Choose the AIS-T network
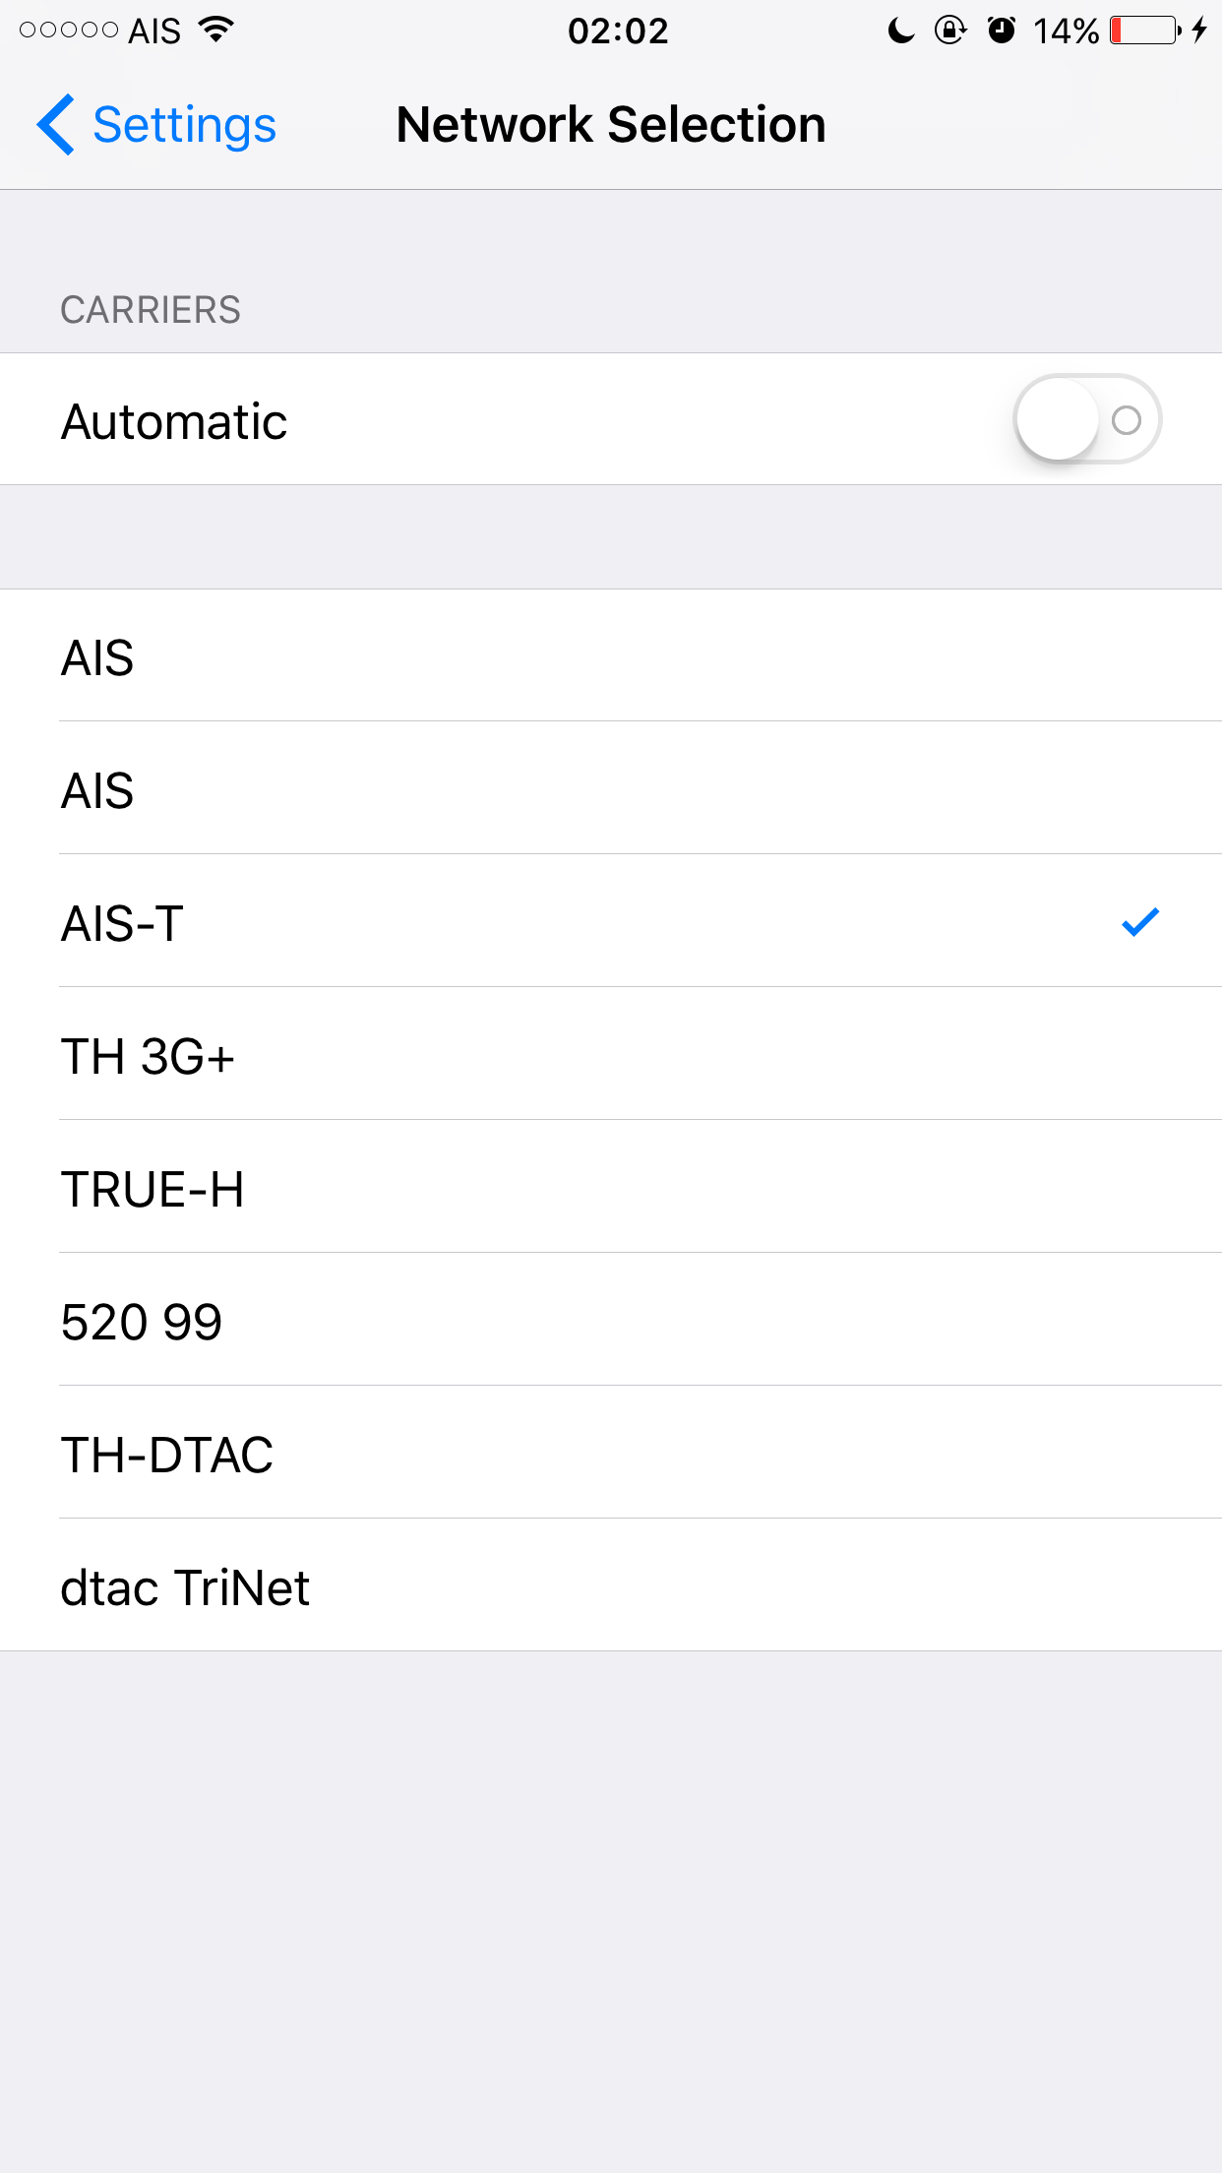The width and height of the screenshot is (1222, 2173). (611, 921)
